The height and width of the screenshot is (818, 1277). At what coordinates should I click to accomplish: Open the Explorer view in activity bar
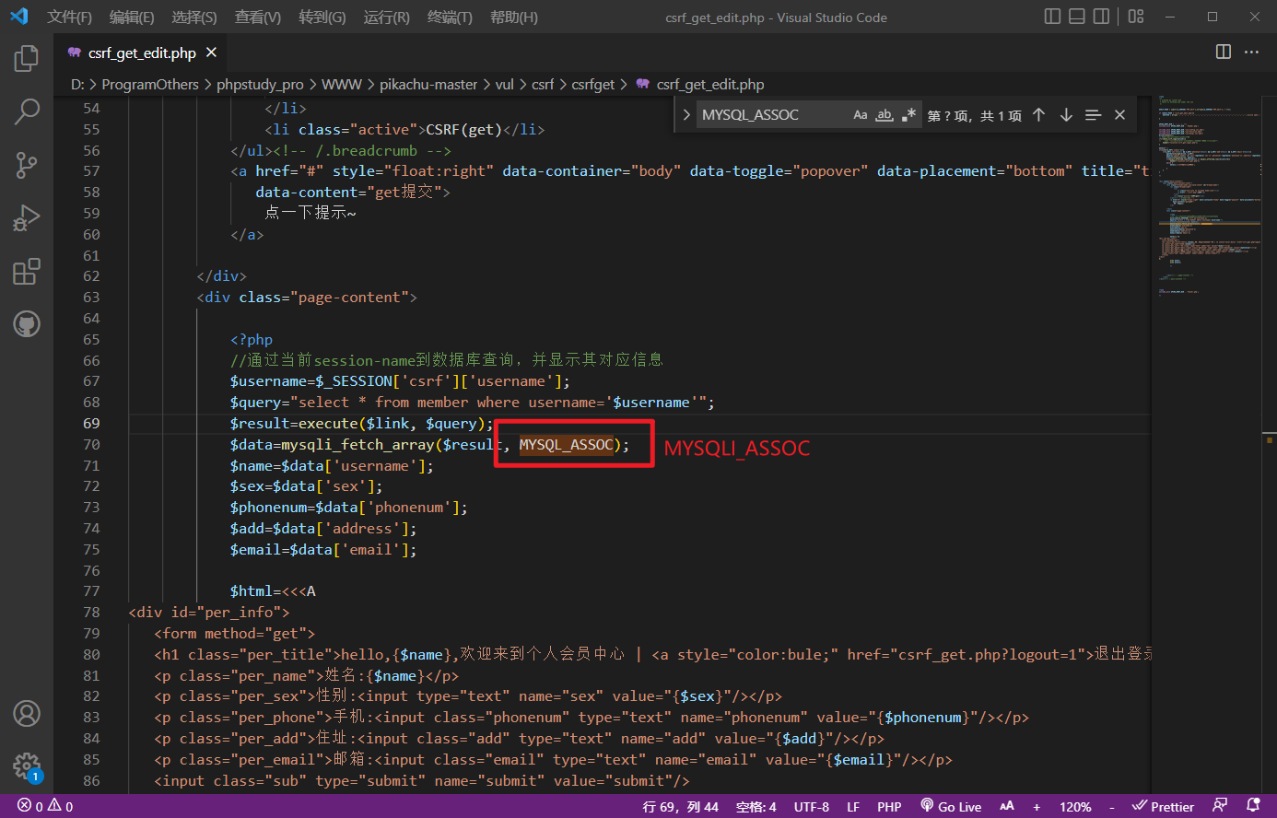[27, 58]
